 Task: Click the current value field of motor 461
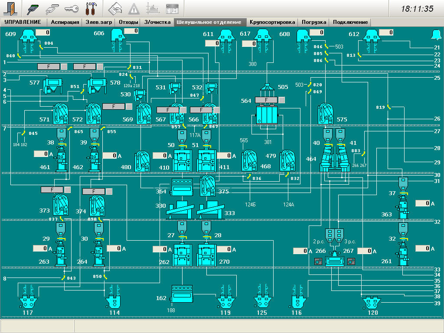[x=41, y=154]
